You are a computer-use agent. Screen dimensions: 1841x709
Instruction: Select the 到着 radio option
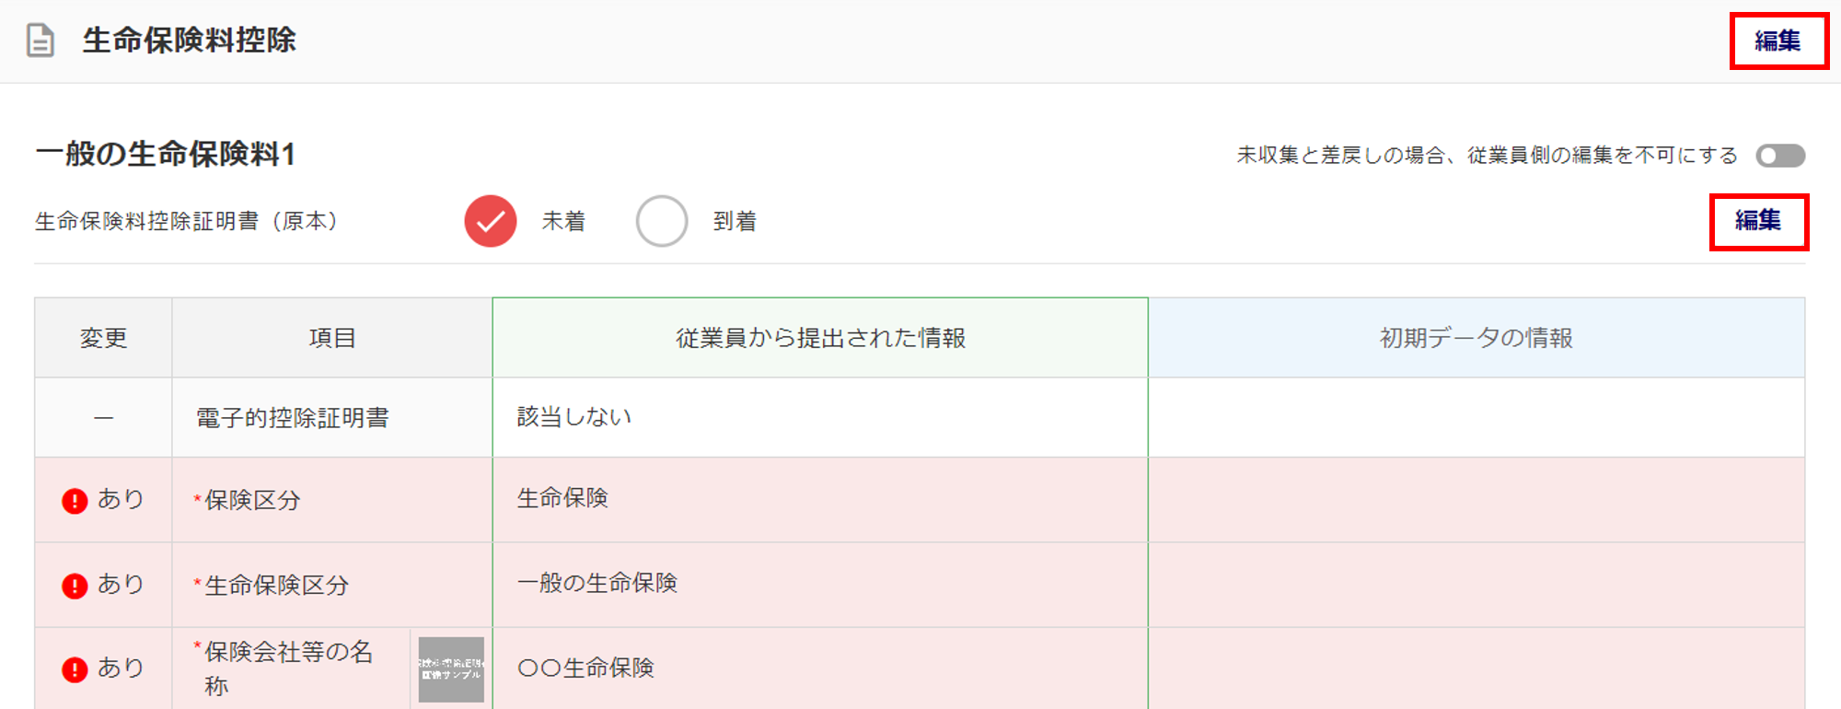point(662,221)
